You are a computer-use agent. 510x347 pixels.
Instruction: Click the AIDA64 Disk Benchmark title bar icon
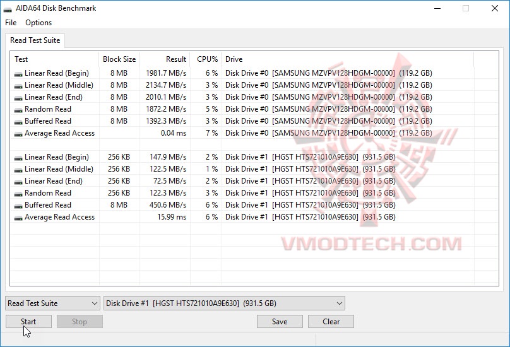[x=8, y=9]
